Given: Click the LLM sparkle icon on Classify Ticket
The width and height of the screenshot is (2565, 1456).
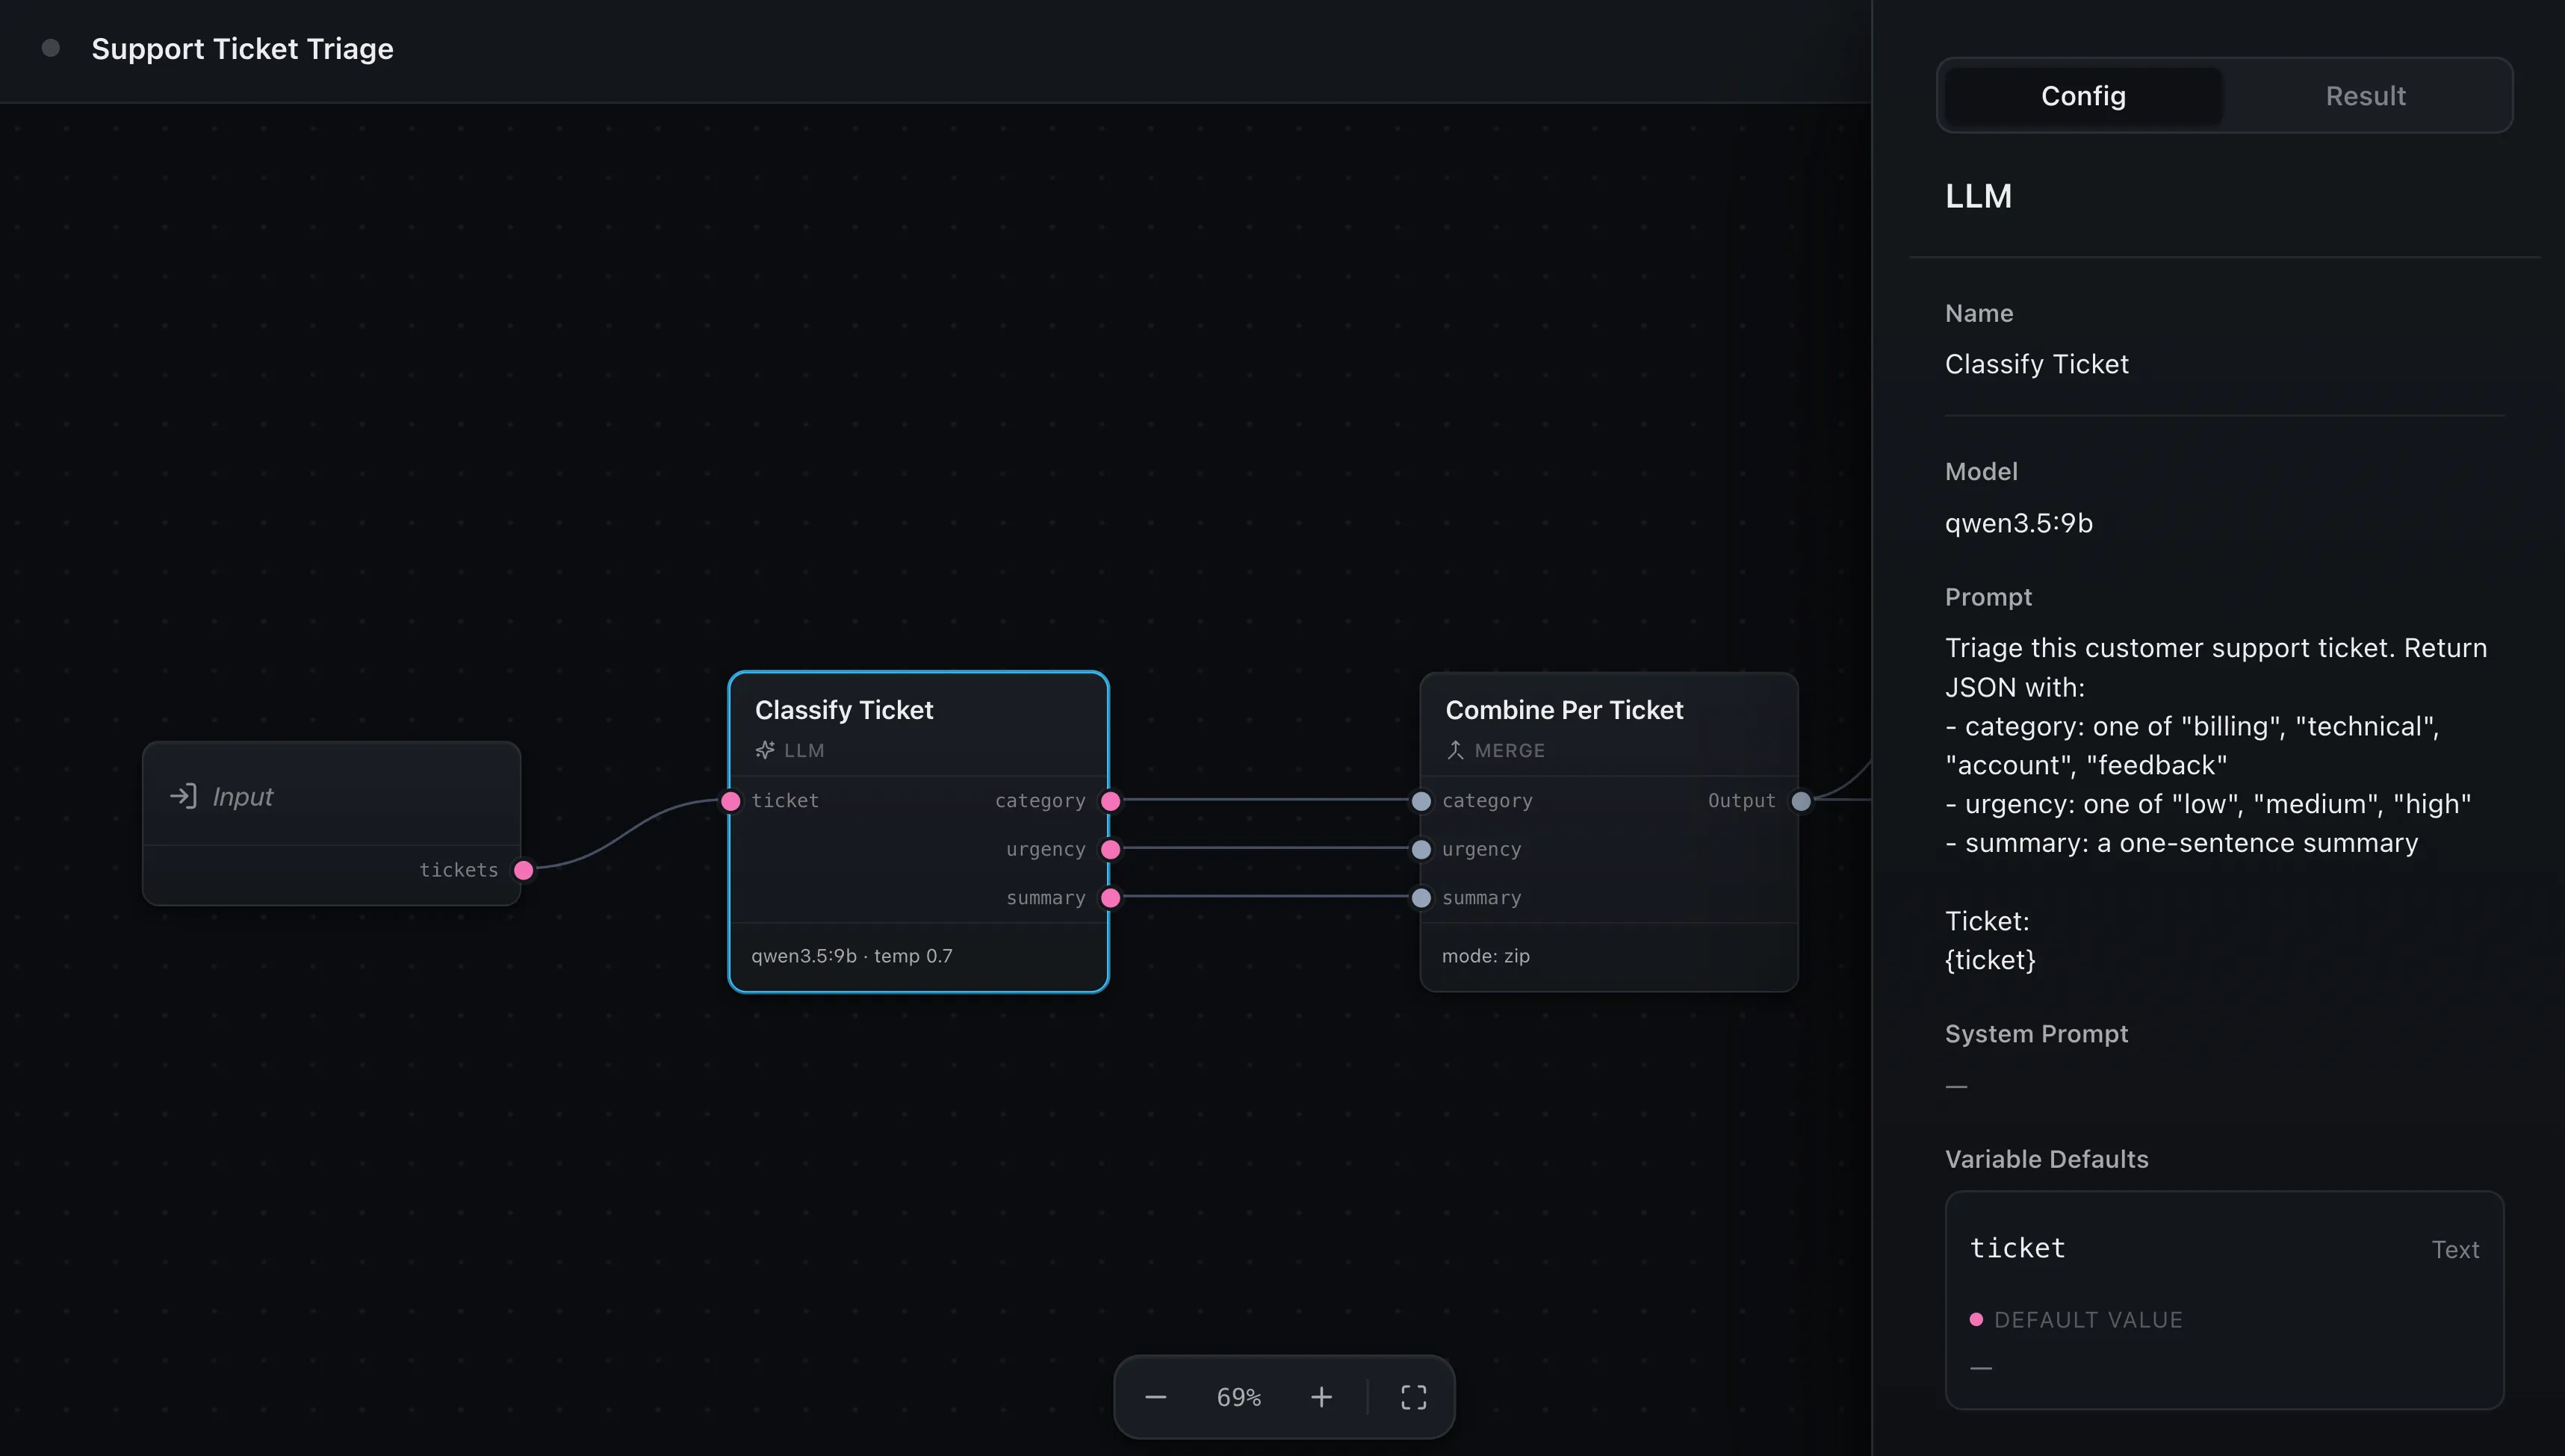Looking at the screenshot, I should point(766,750).
